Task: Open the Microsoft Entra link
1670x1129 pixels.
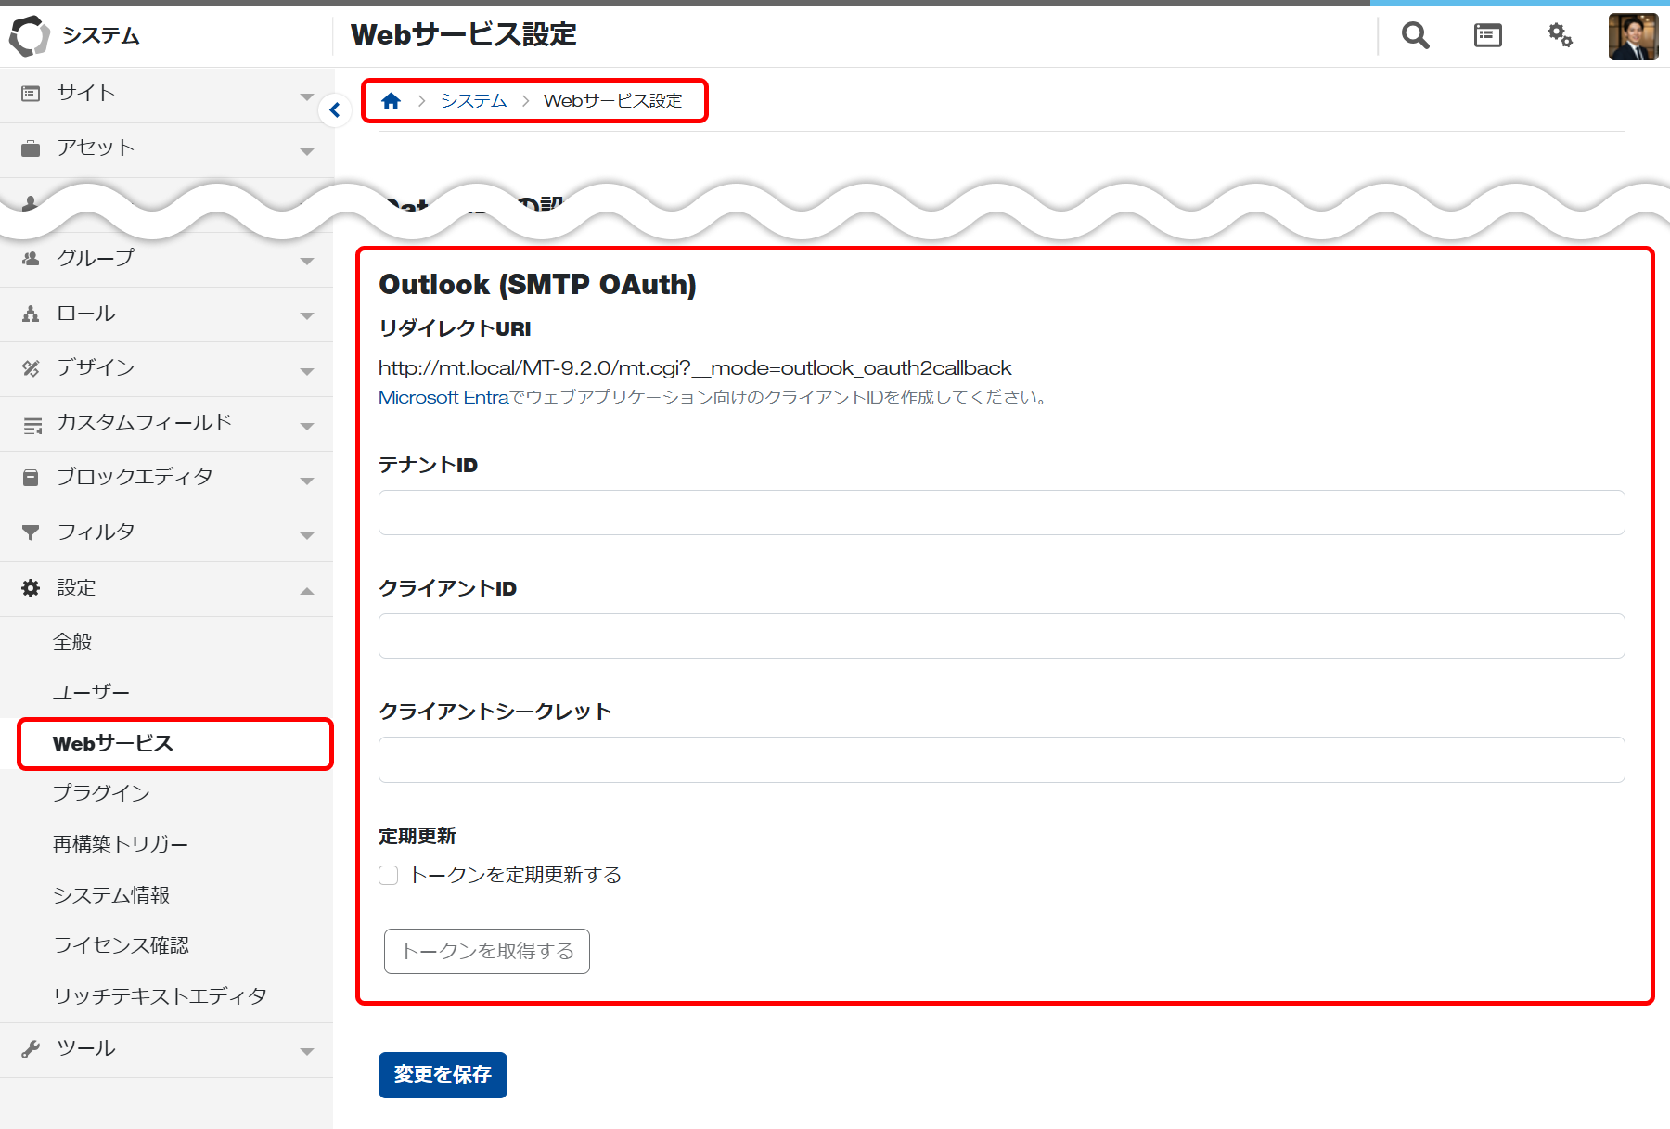Action: point(443,397)
